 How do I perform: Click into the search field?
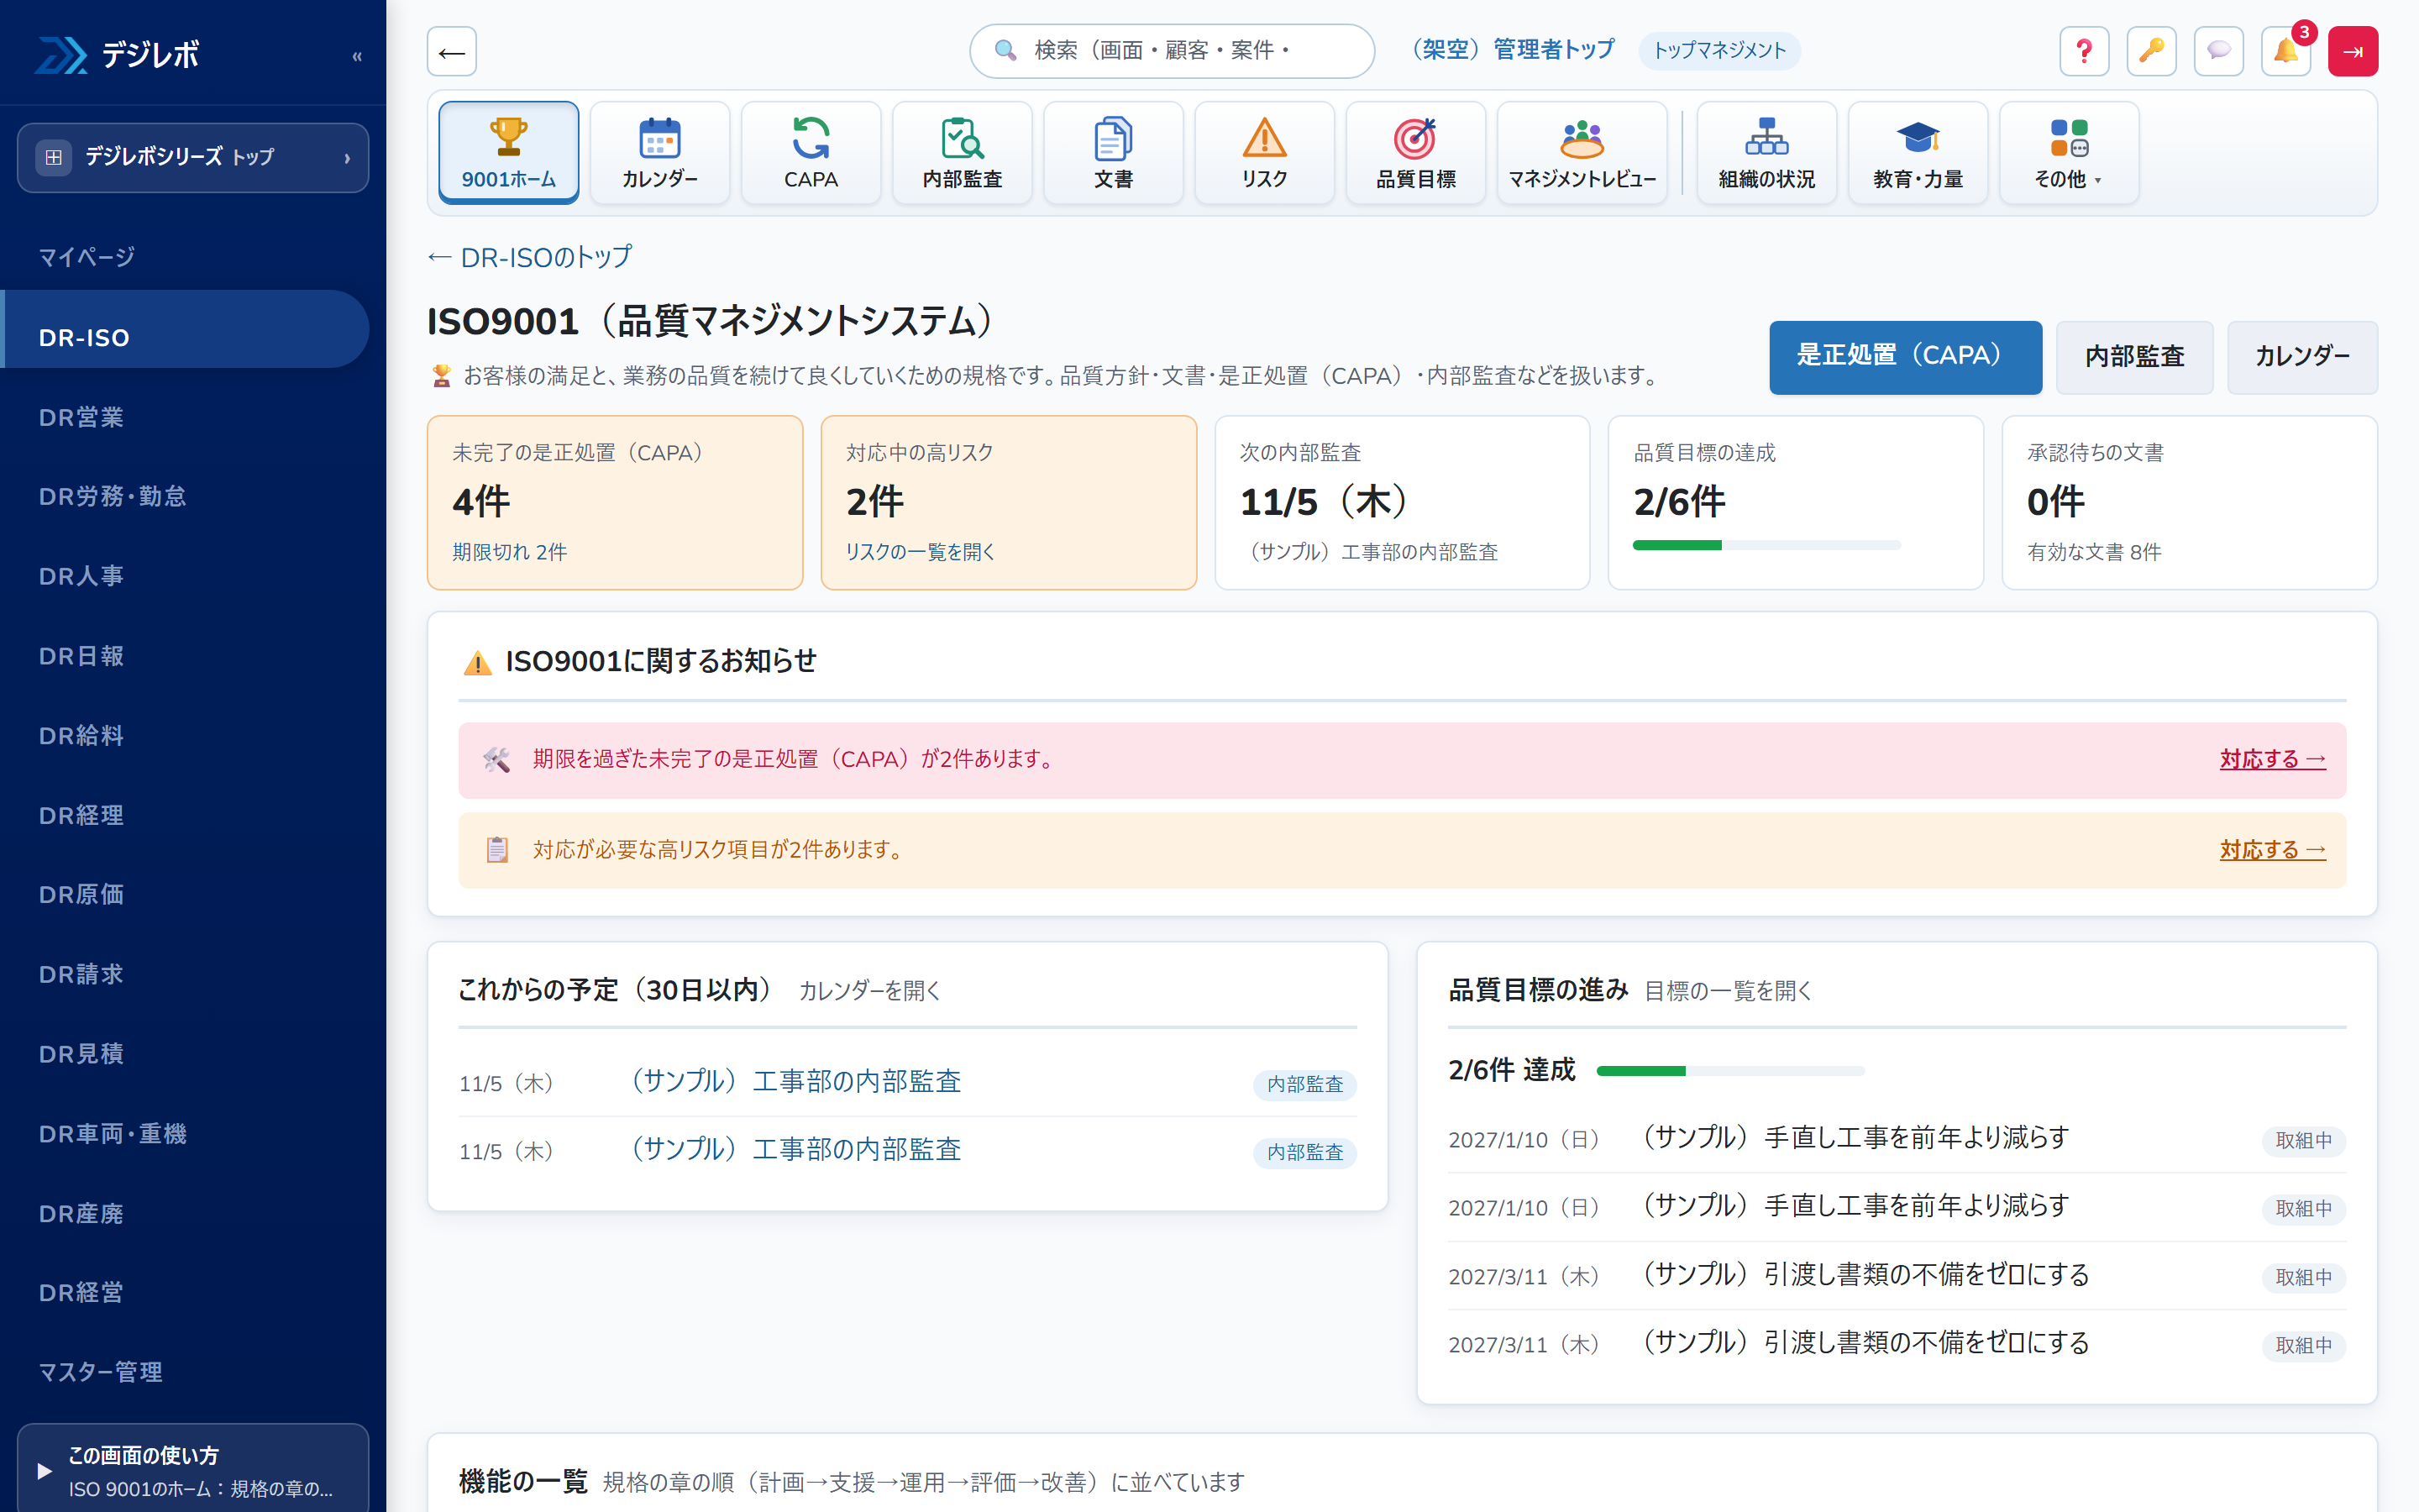point(1172,50)
